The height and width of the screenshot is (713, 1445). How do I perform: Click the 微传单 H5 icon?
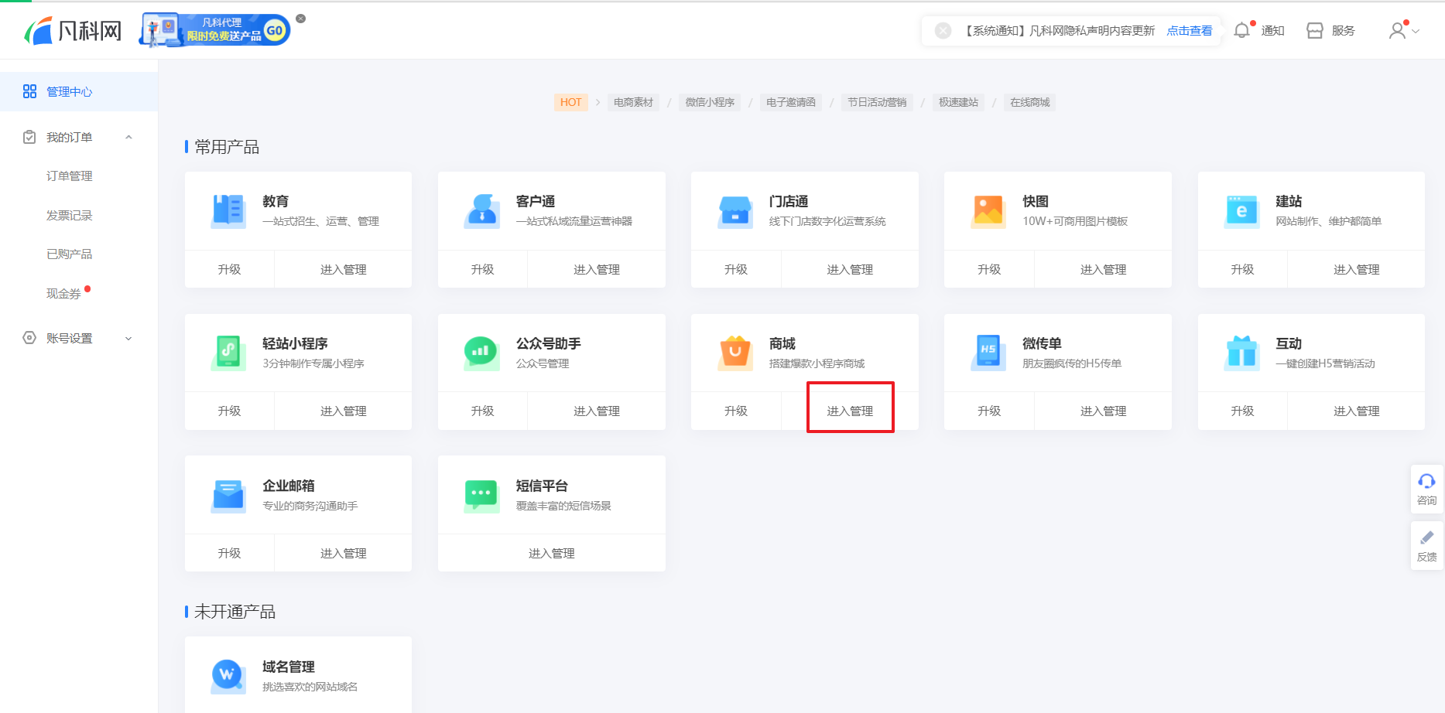click(x=988, y=353)
